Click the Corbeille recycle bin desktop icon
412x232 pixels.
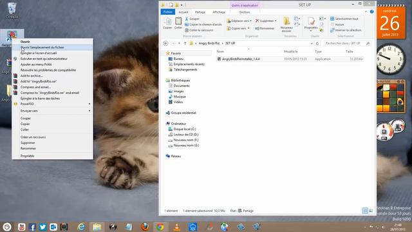coord(12,10)
